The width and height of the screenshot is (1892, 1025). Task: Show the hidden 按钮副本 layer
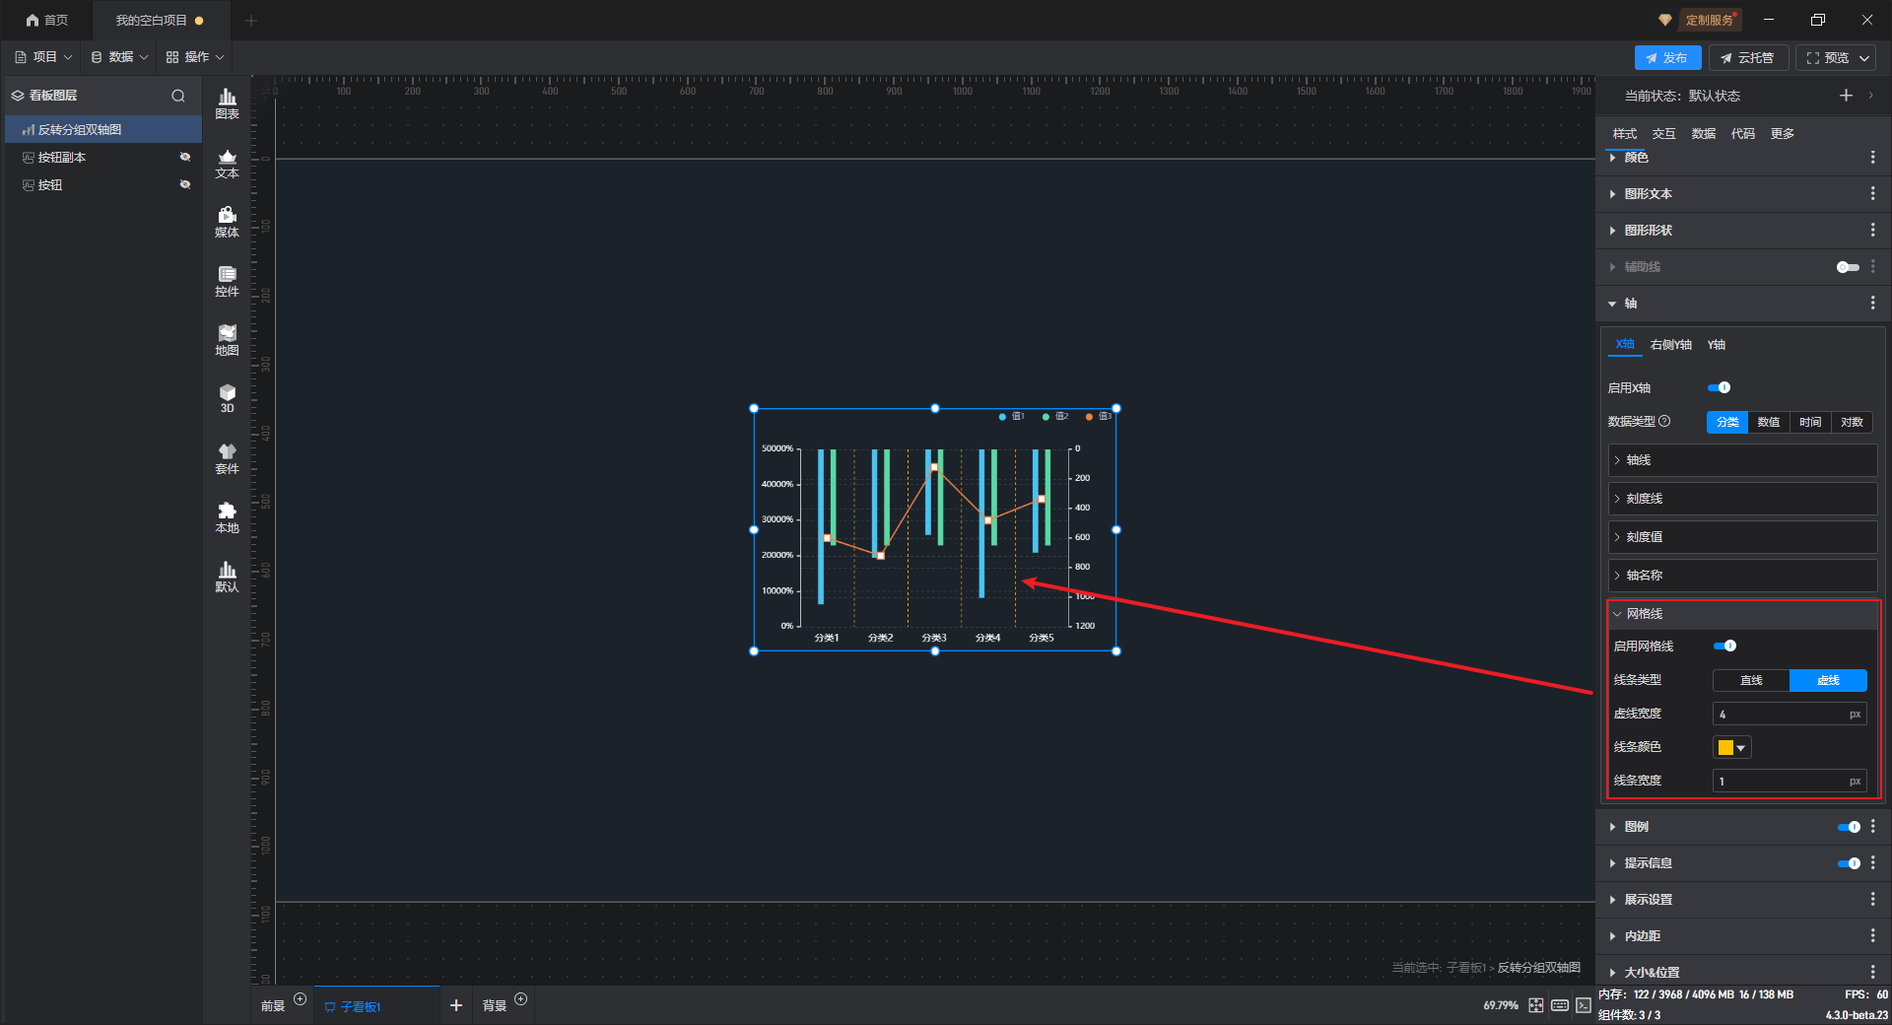(184, 158)
